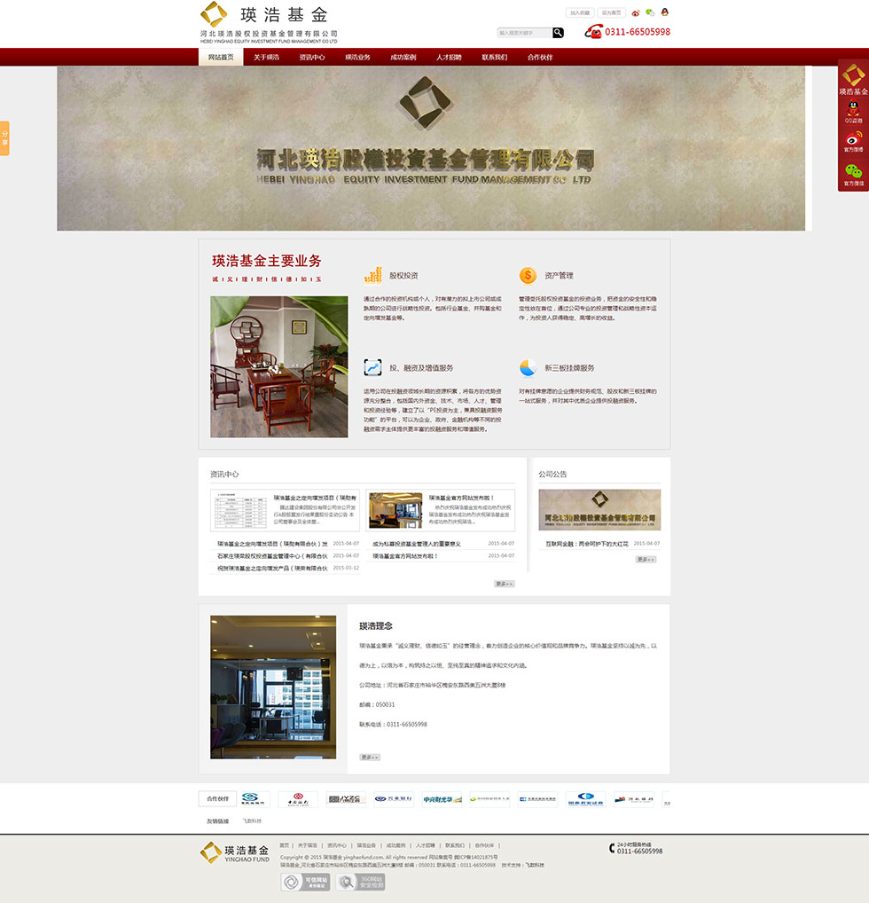The height and width of the screenshot is (903, 869).
Task: Click the orange 分享 share tab on left edge
Action: (4, 138)
